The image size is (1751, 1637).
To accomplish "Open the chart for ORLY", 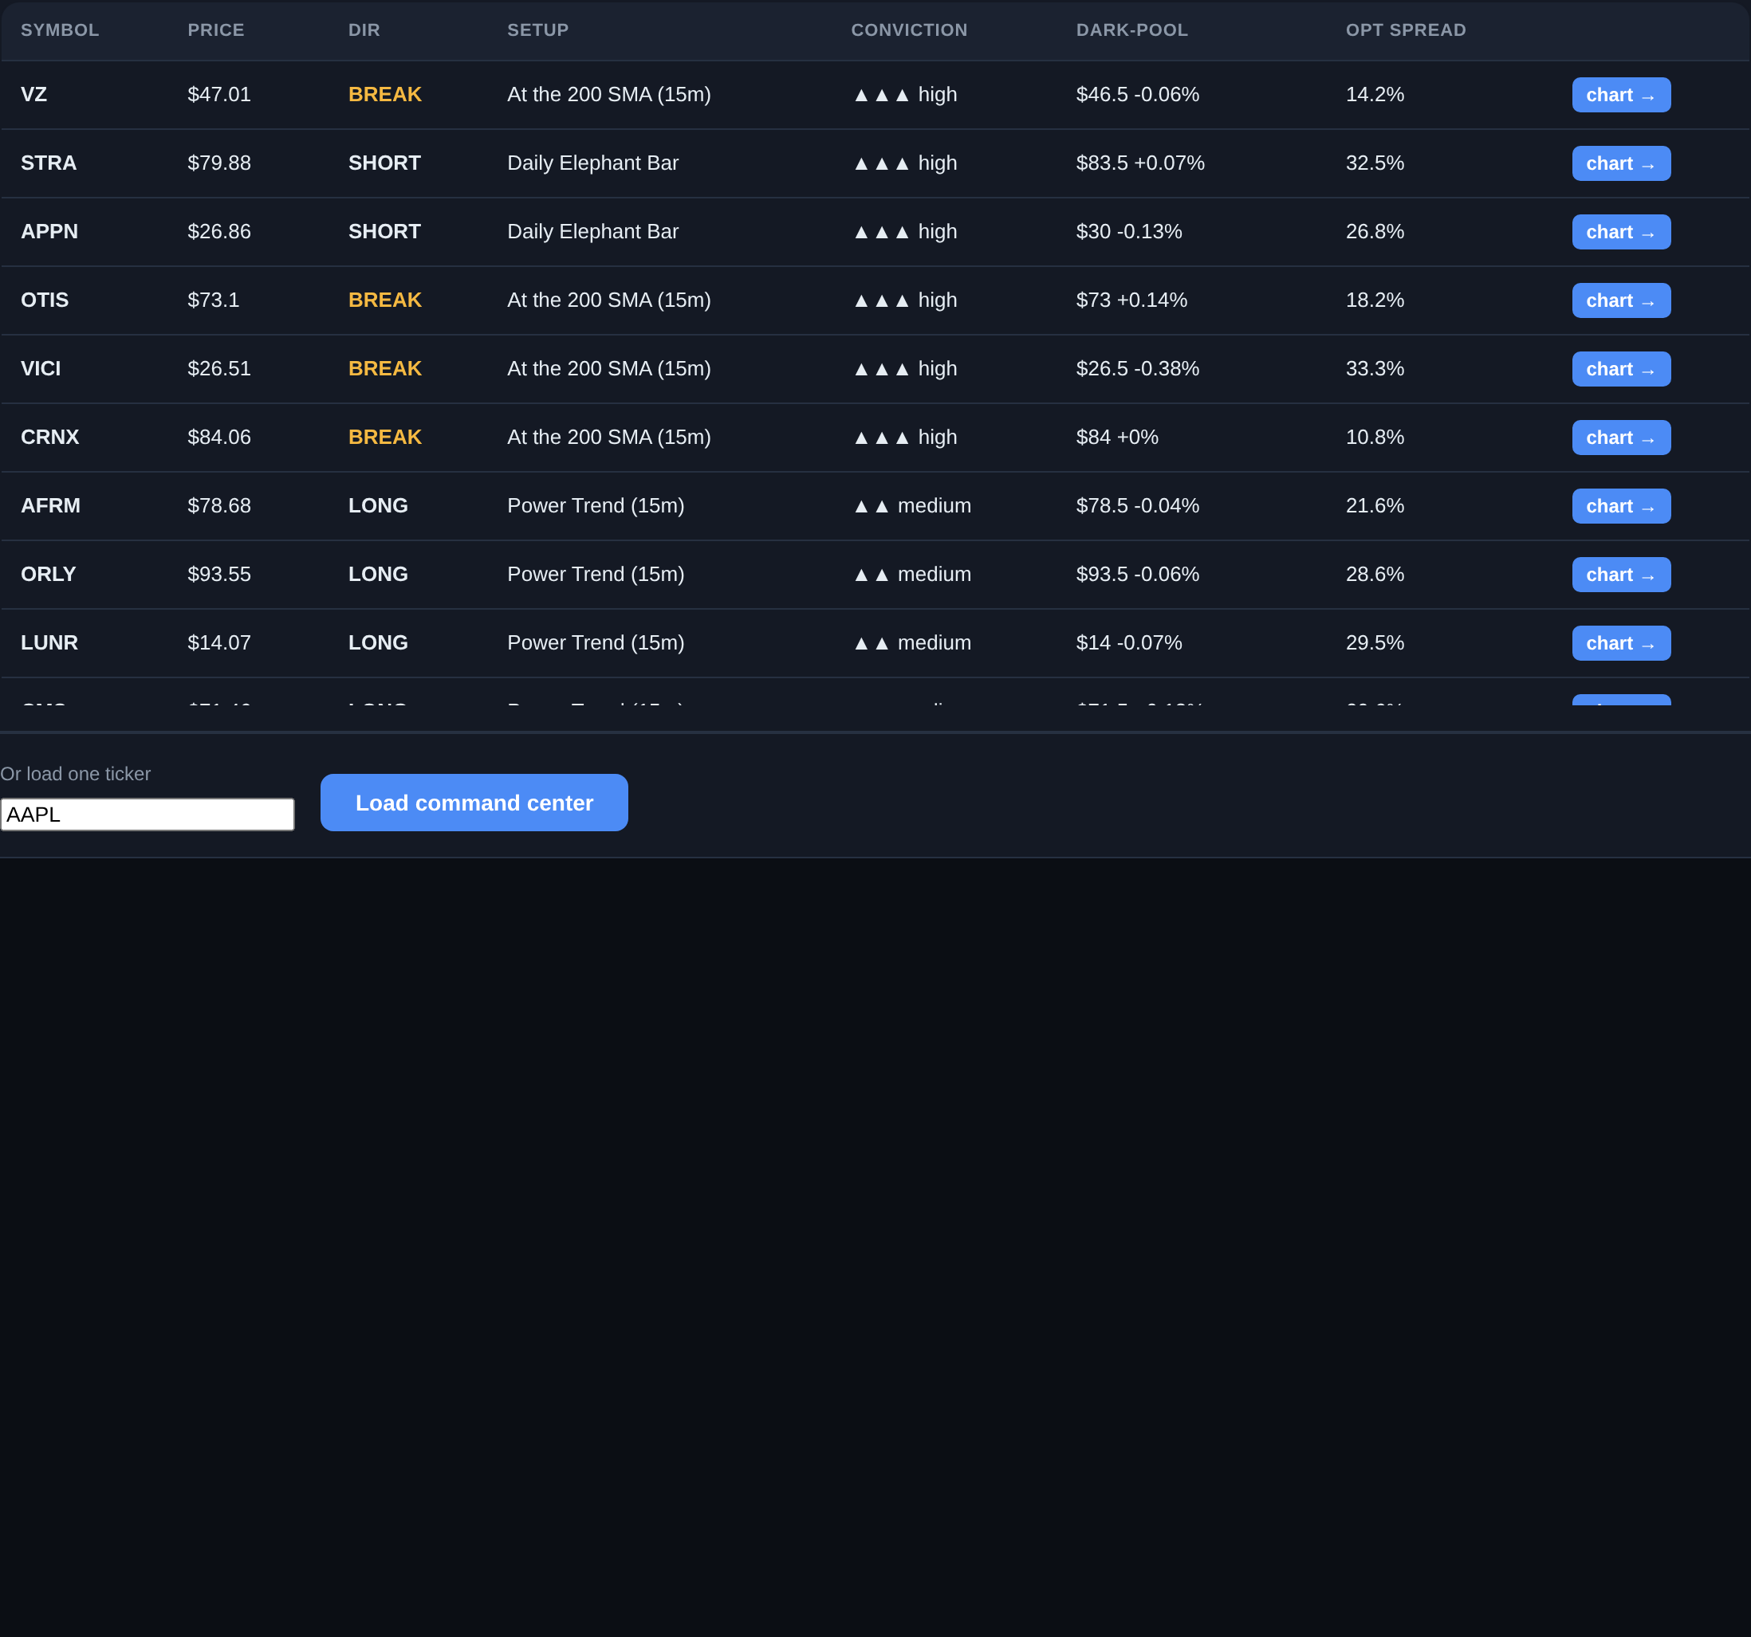I will (1621, 575).
